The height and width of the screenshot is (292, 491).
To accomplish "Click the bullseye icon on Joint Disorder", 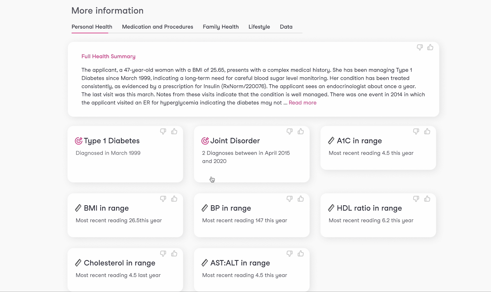I will (x=205, y=141).
